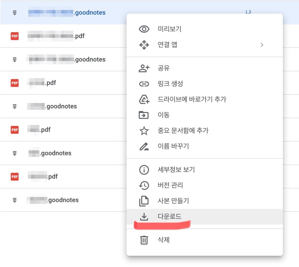Click the pencil icon beside 이름 바꾸기
This screenshot has height=267, width=299.
tap(144, 146)
